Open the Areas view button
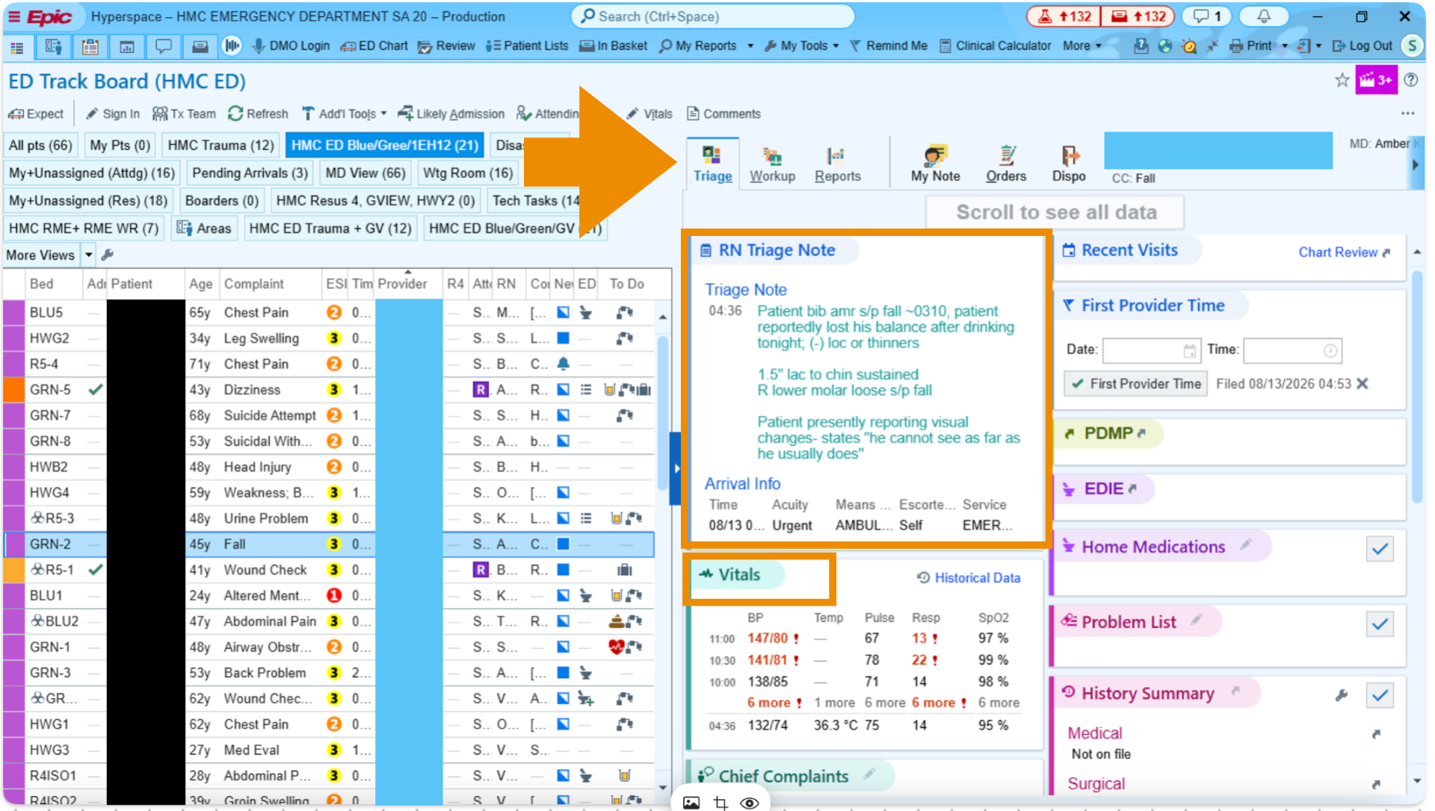Image resolution: width=1435 pixels, height=811 pixels. [204, 228]
